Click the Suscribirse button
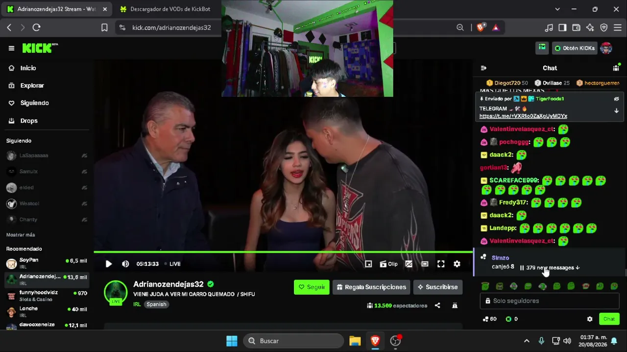Image resolution: width=627 pixels, height=352 pixels. click(437, 287)
